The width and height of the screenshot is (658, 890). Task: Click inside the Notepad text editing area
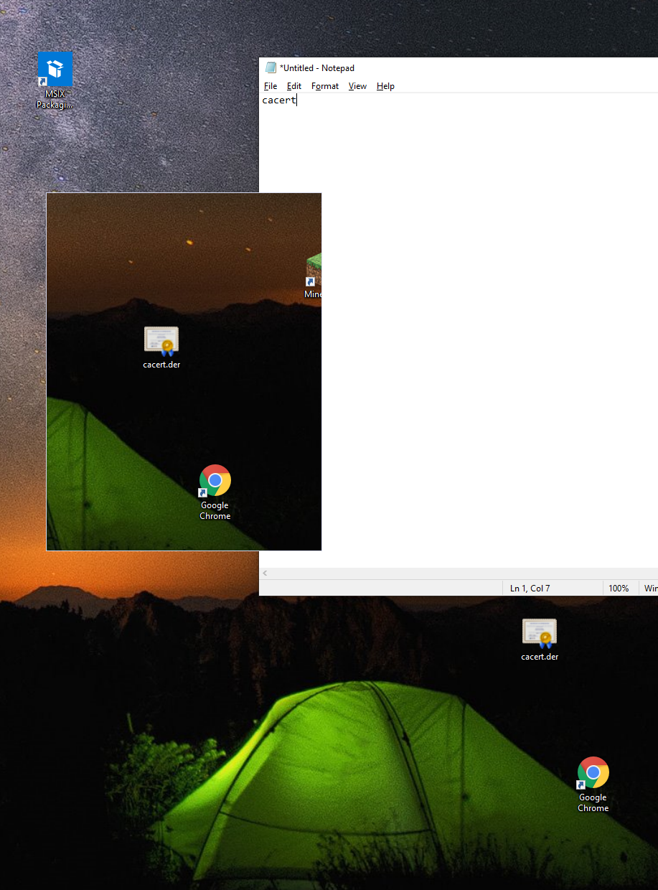[488, 323]
